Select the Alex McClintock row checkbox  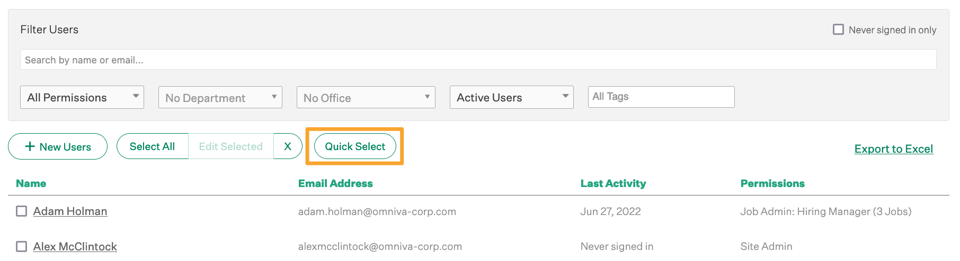click(x=22, y=247)
